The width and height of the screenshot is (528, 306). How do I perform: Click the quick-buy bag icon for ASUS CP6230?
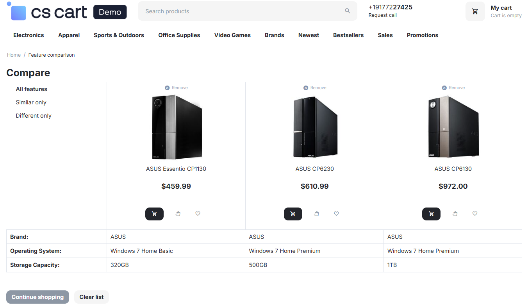pos(316,214)
